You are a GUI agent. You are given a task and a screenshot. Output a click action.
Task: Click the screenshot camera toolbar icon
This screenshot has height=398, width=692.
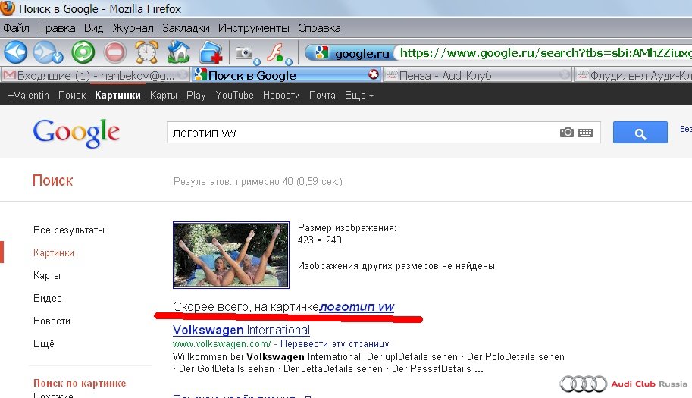243,52
